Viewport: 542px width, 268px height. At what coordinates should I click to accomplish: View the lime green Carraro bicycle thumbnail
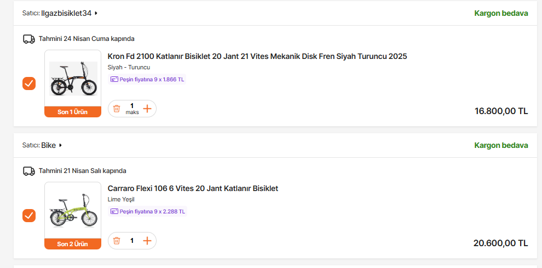point(73,211)
